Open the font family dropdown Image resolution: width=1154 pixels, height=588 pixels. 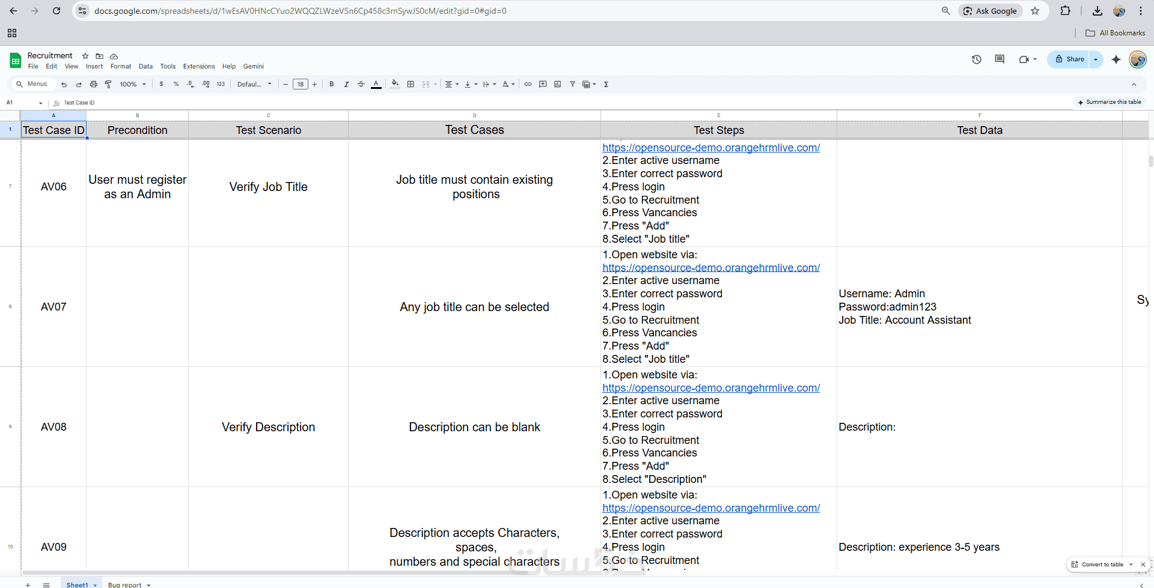tap(254, 84)
